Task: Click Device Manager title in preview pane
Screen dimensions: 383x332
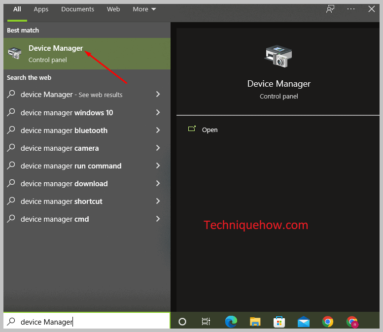Action: [x=279, y=84]
